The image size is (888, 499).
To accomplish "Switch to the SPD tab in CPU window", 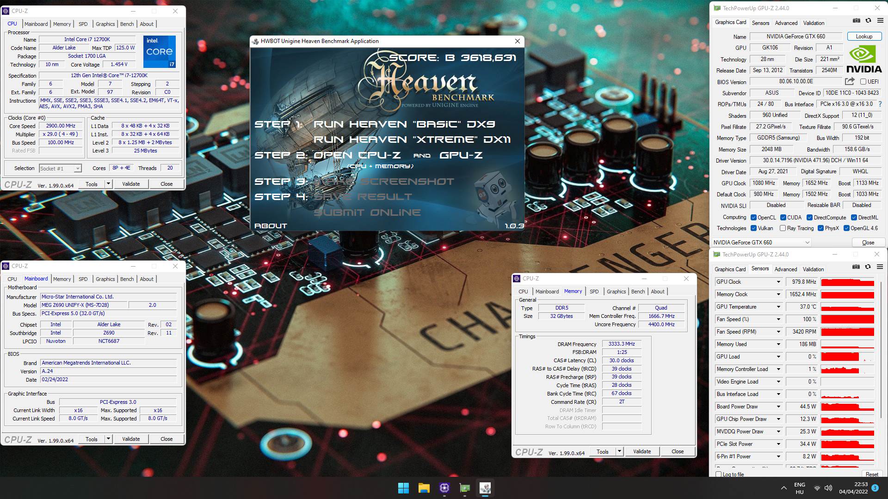I will tap(83, 24).
